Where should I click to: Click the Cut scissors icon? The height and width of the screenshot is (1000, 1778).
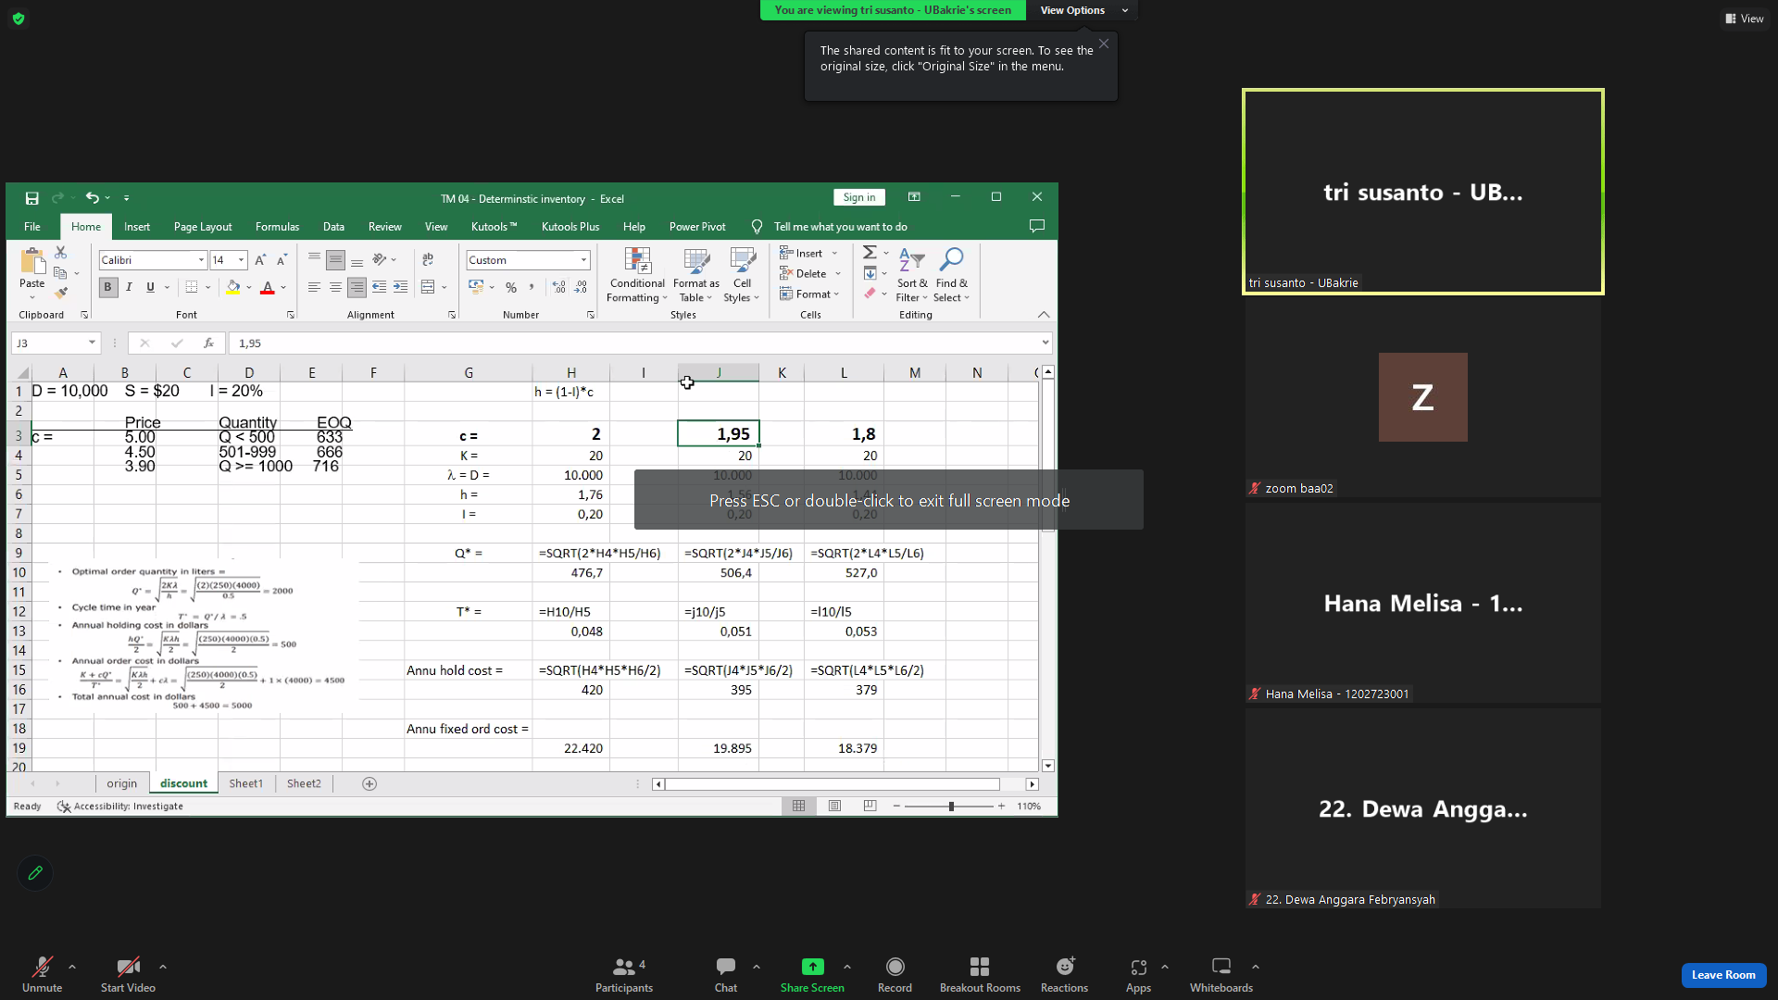point(60,252)
